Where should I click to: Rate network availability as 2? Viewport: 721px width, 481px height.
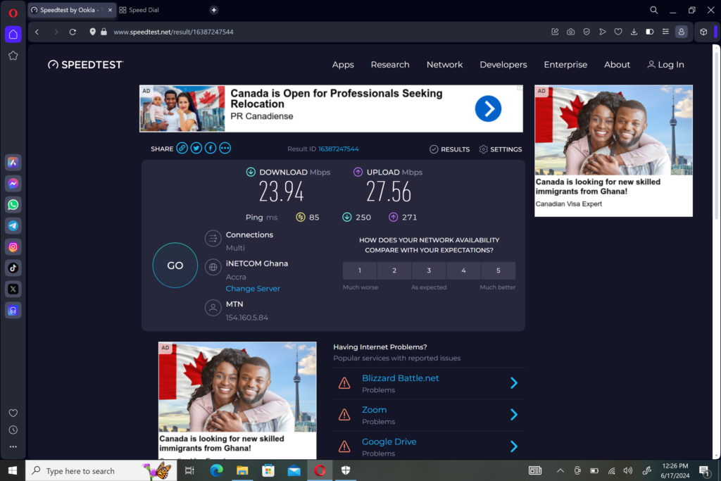coord(394,270)
